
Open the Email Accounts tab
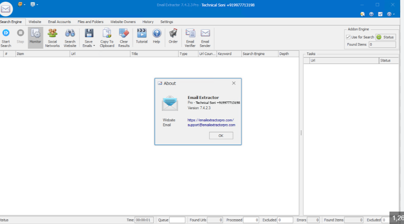click(x=59, y=22)
